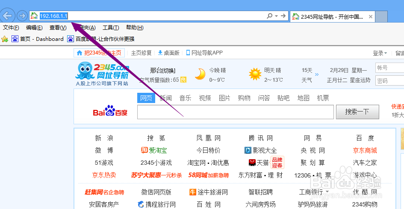Select the 新闻 search tab
Viewport: 404px width, 209px height.
[166, 98]
